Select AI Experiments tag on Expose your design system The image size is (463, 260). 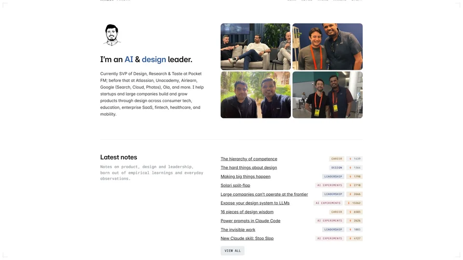(328, 203)
